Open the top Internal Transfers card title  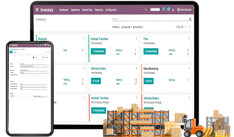click(99, 39)
